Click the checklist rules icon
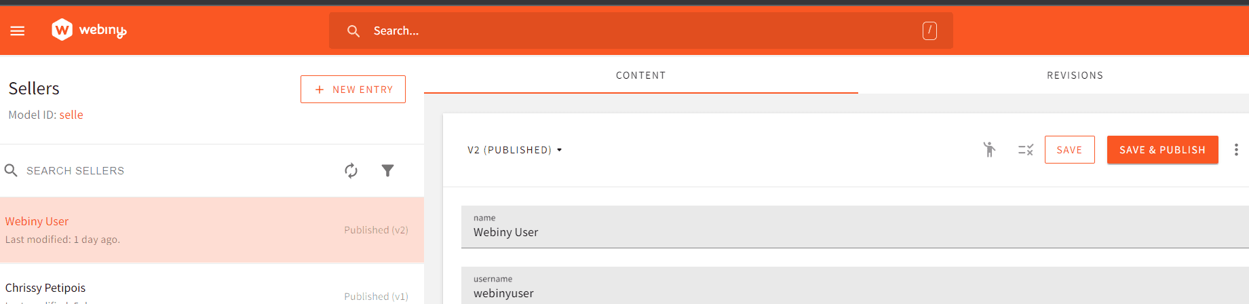This screenshot has height=304, width=1249. point(1025,149)
